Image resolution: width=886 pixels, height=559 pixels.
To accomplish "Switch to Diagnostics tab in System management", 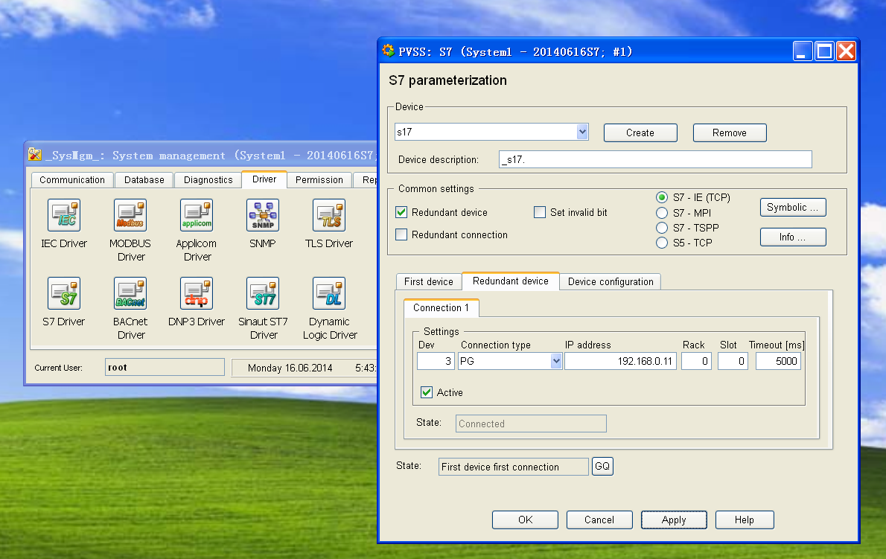I will (x=208, y=179).
